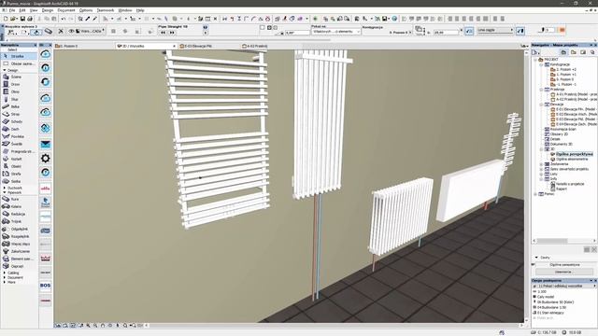Select the Okno window tool

click(19, 91)
